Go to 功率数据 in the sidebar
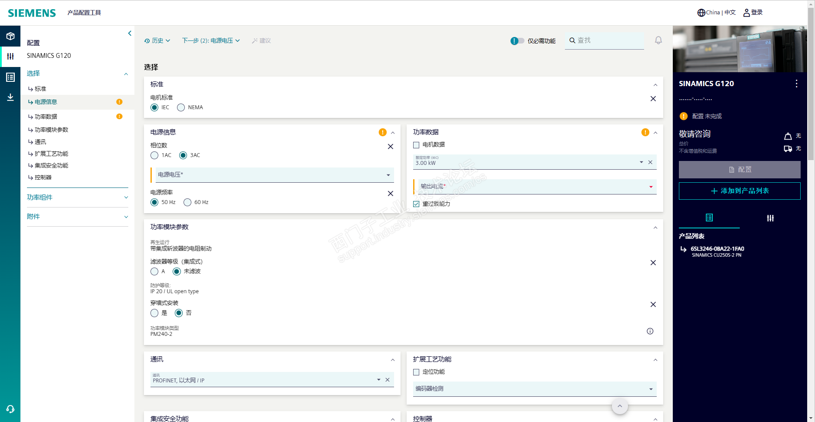 coord(46,117)
